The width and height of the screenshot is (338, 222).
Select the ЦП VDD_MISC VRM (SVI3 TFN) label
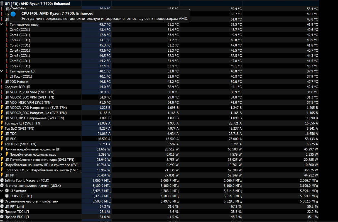(28, 102)
